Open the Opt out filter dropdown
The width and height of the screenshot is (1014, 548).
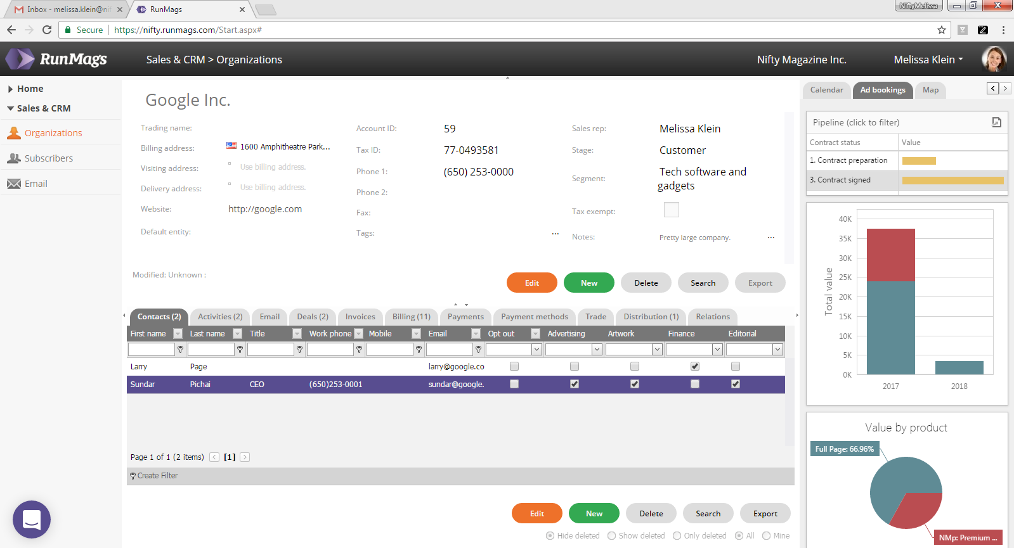pyautogui.click(x=536, y=349)
